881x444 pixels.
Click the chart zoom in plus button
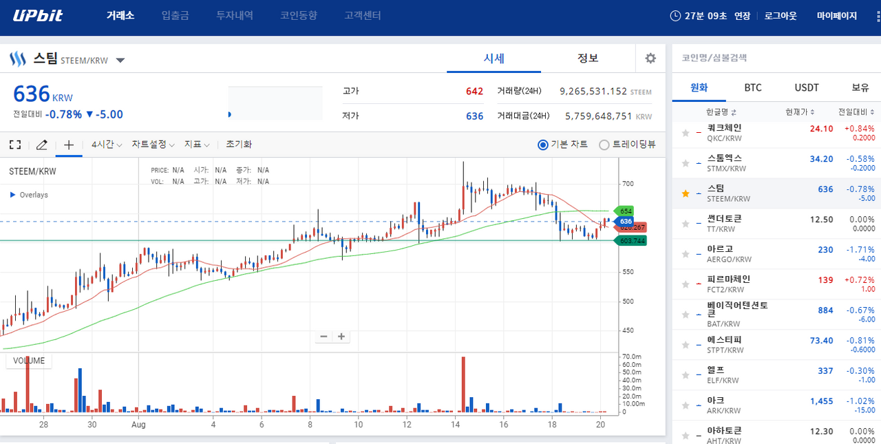coord(341,337)
